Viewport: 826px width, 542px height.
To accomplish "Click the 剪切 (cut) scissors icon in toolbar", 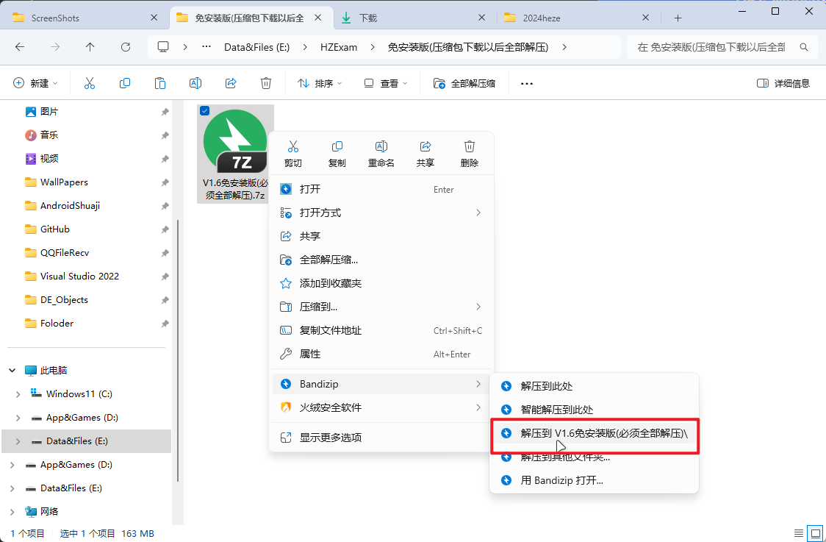I will point(90,82).
